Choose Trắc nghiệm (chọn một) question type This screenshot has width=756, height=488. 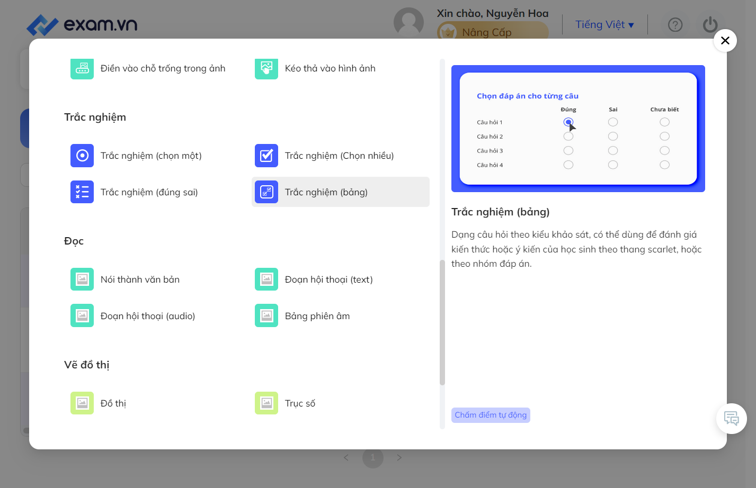point(151,156)
